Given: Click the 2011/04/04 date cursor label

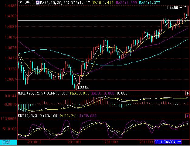Looking at the screenshot, I should point(168,142).
